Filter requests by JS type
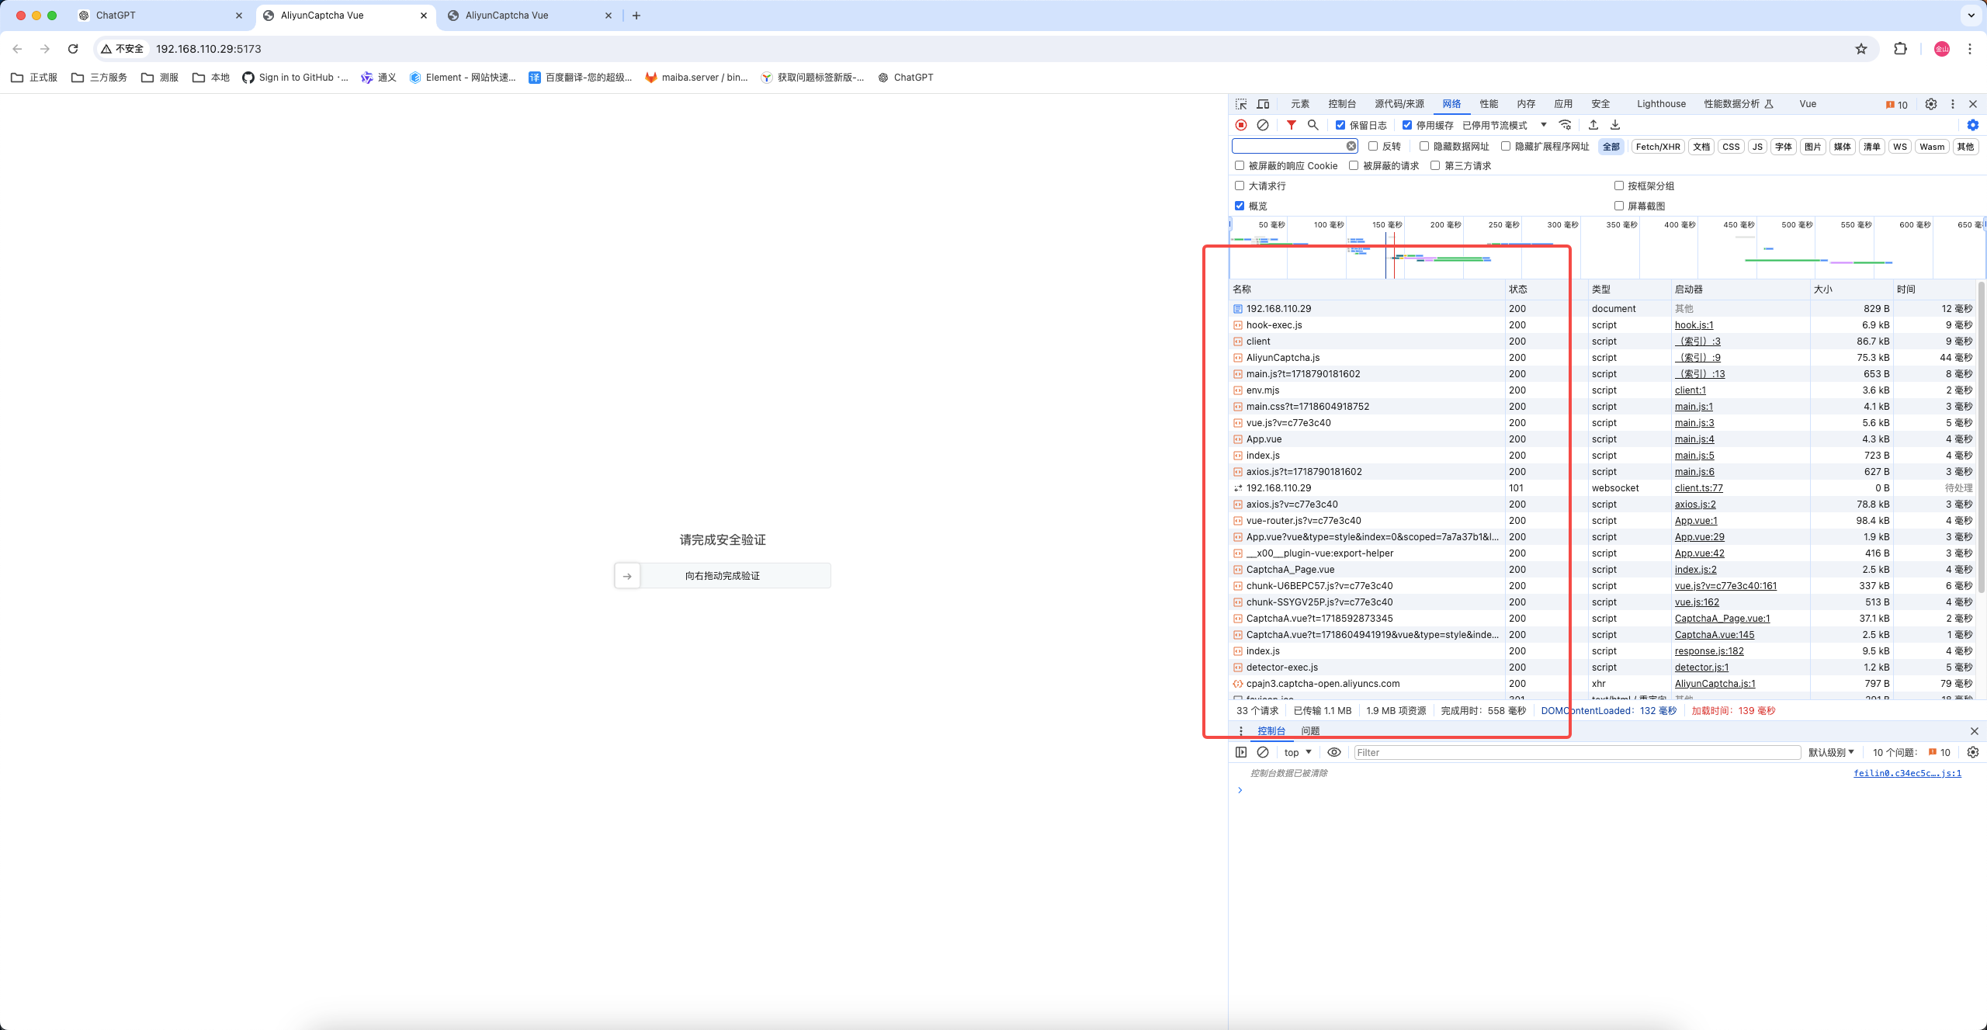This screenshot has height=1030, width=1987. [x=1757, y=147]
